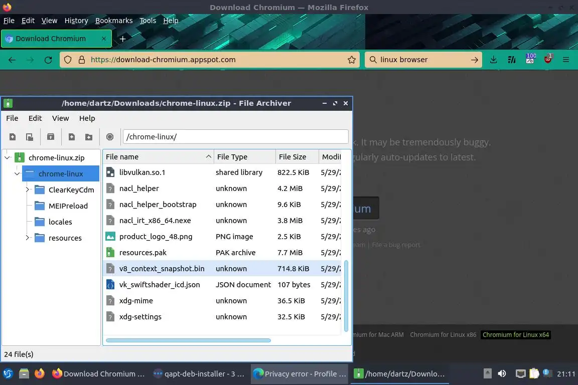Click archive path field showing /chrome-linux/
The height and width of the screenshot is (385, 578).
[235, 137]
